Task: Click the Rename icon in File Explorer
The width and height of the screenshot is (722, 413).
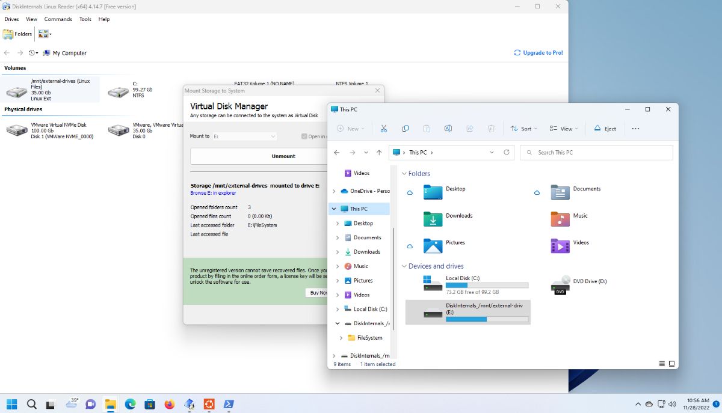Action: tap(449, 129)
